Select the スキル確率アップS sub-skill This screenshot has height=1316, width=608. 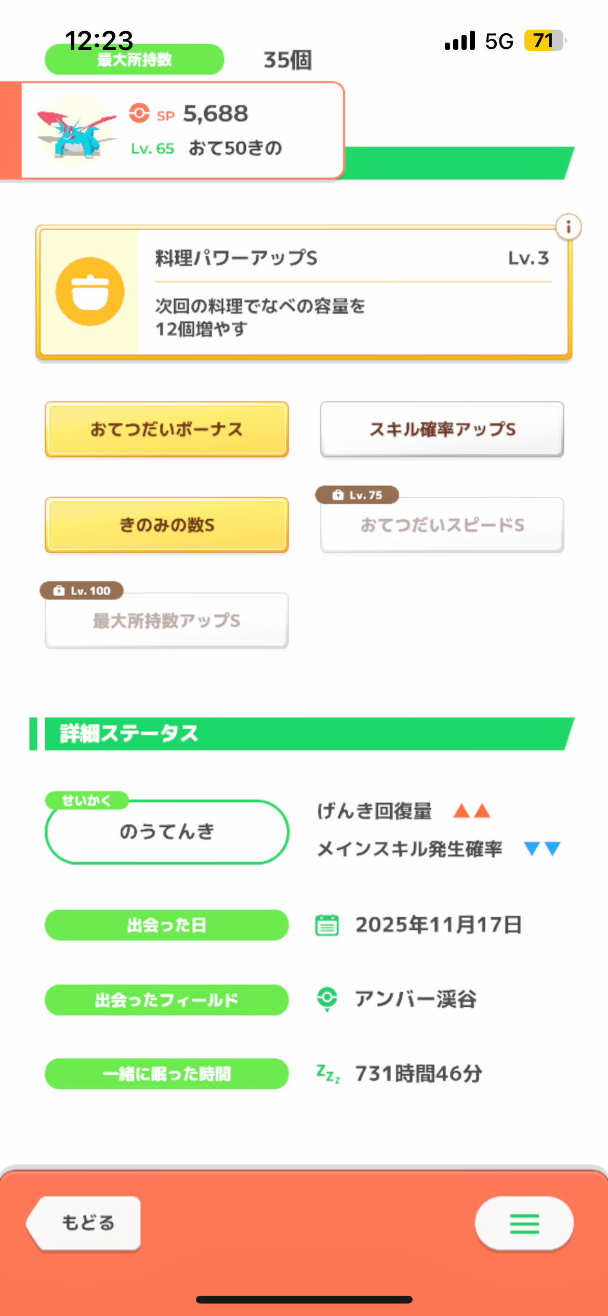pos(442,429)
